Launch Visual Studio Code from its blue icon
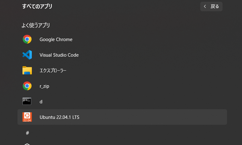 pos(27,55)
